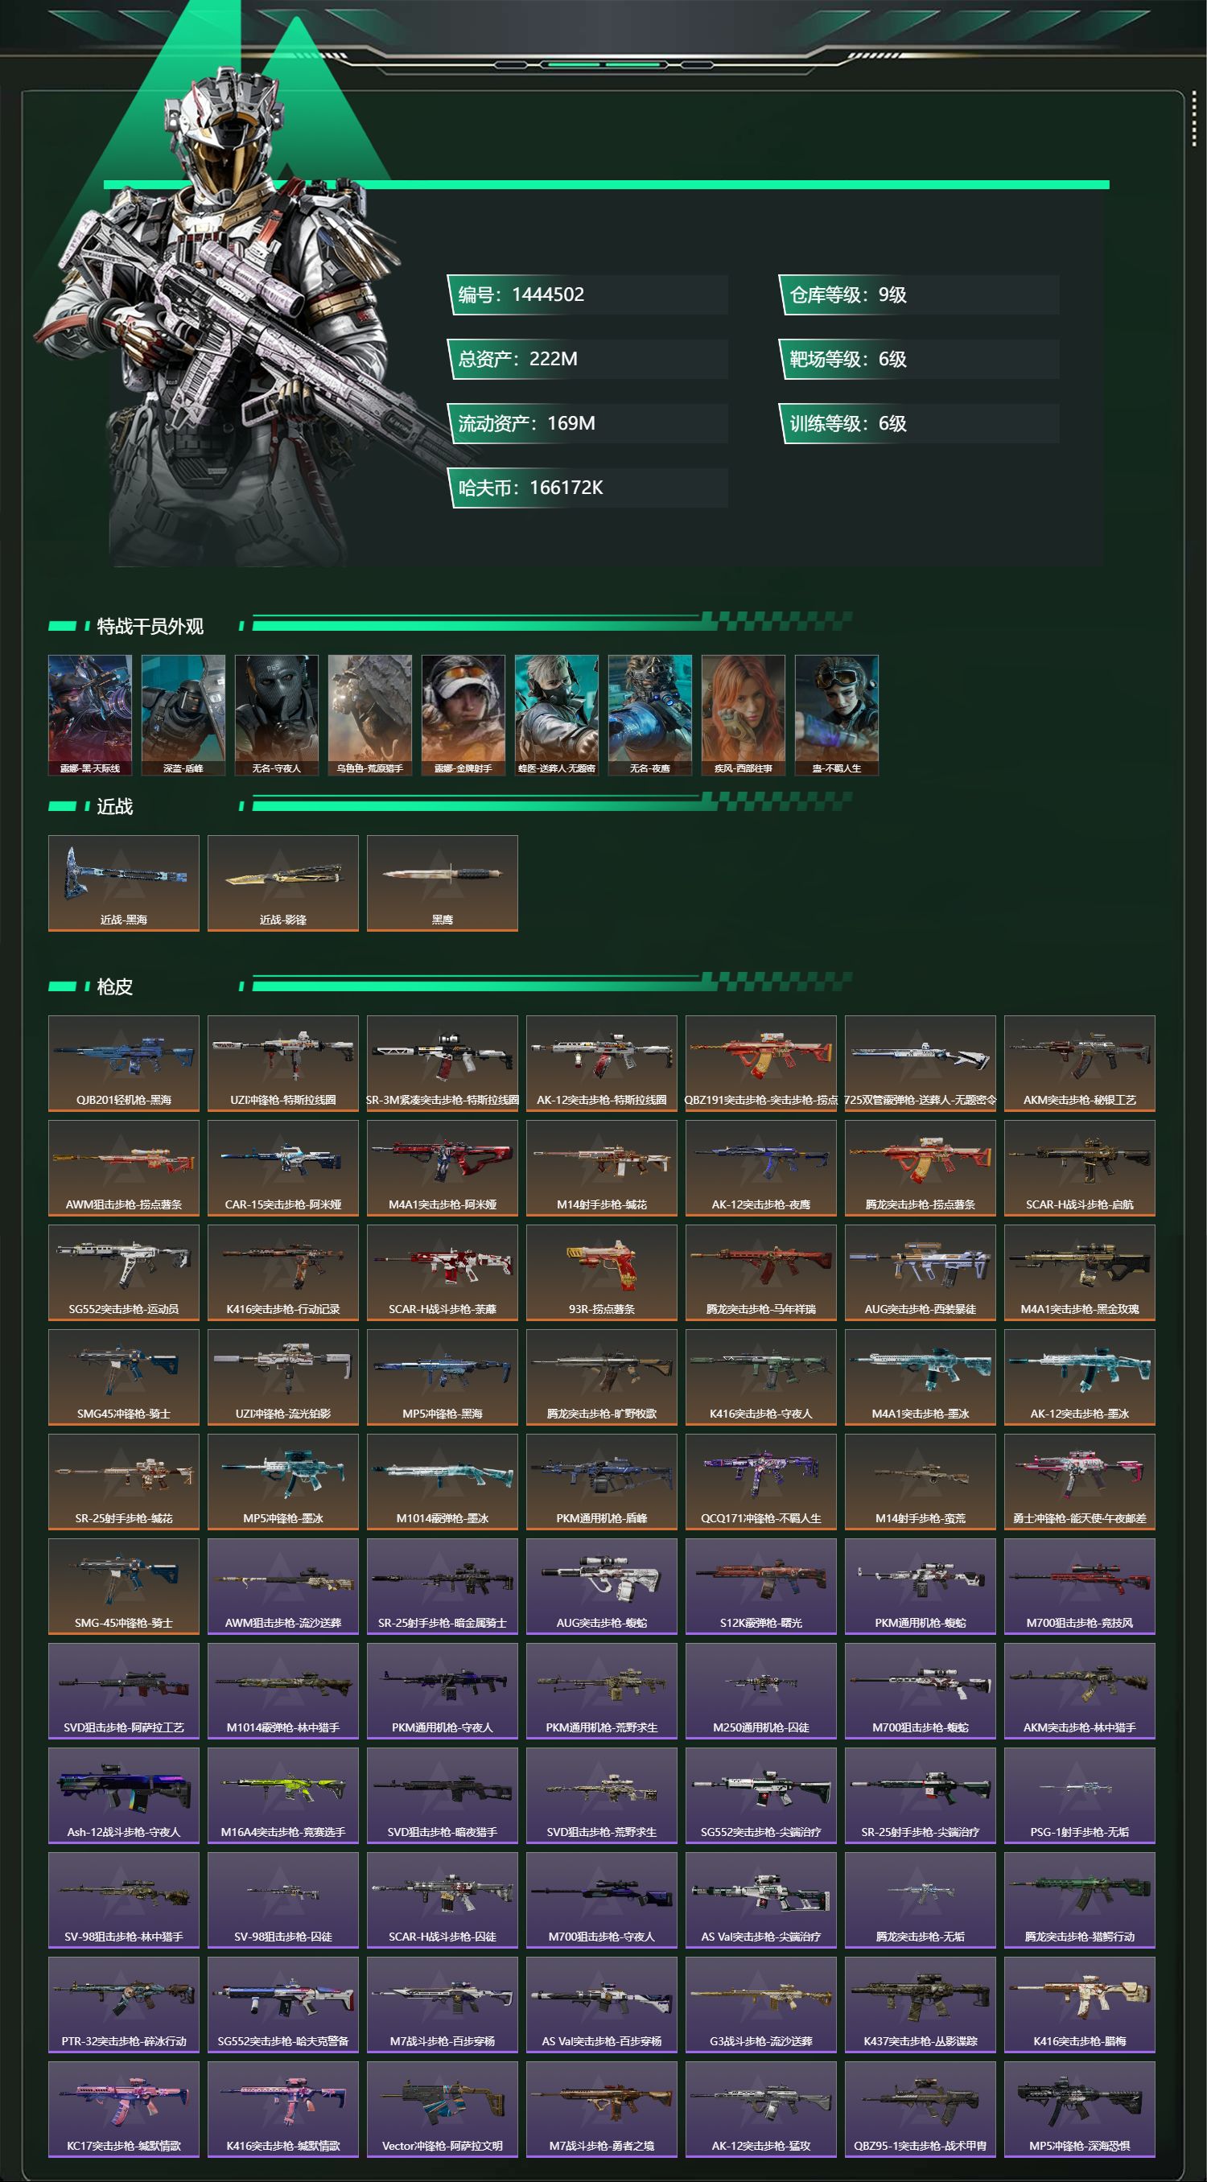
Task: Click the M16A4突击步枪-竞赛选手 skin
Action: coord(283,1796)
